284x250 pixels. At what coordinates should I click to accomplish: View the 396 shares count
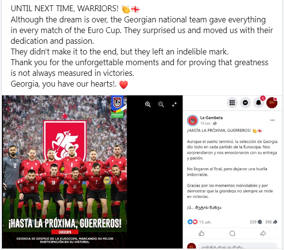point(271,222)
